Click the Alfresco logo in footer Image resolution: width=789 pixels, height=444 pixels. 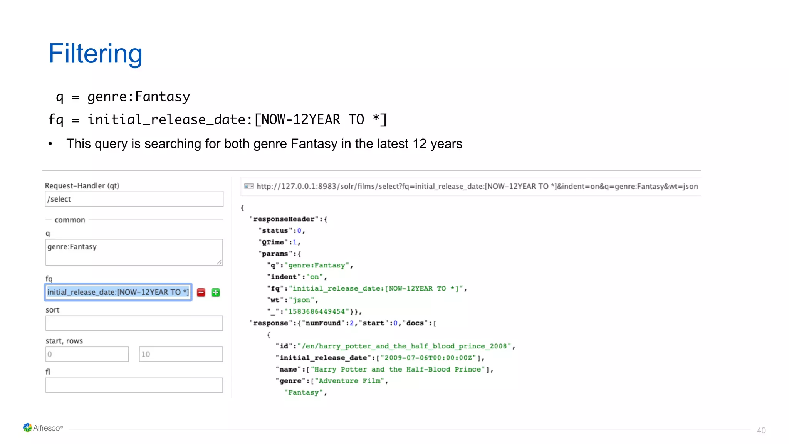[x=43, y=428]
